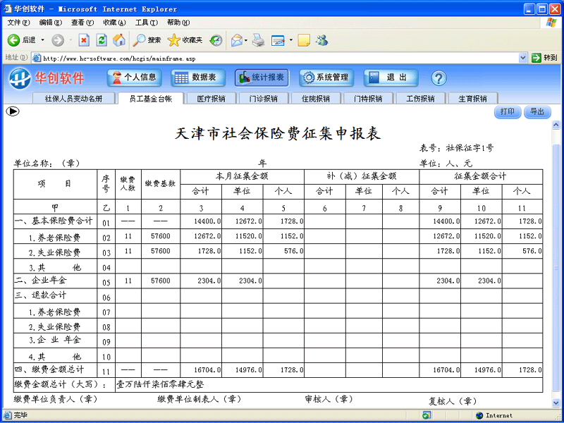
Task: Switch to 社保人员变动名册 tab
Action: tap(73, 99)
